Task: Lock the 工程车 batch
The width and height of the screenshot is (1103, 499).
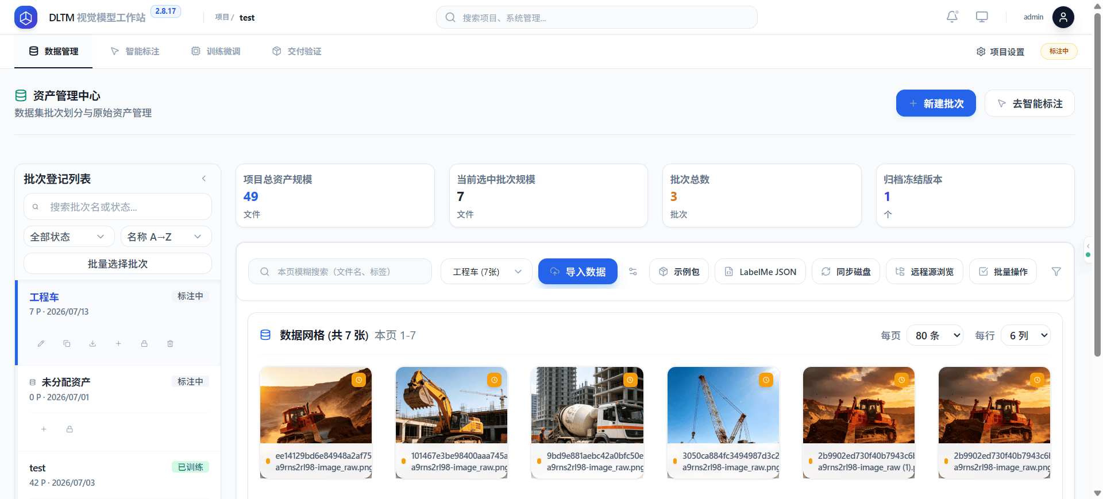Action: 144,343
